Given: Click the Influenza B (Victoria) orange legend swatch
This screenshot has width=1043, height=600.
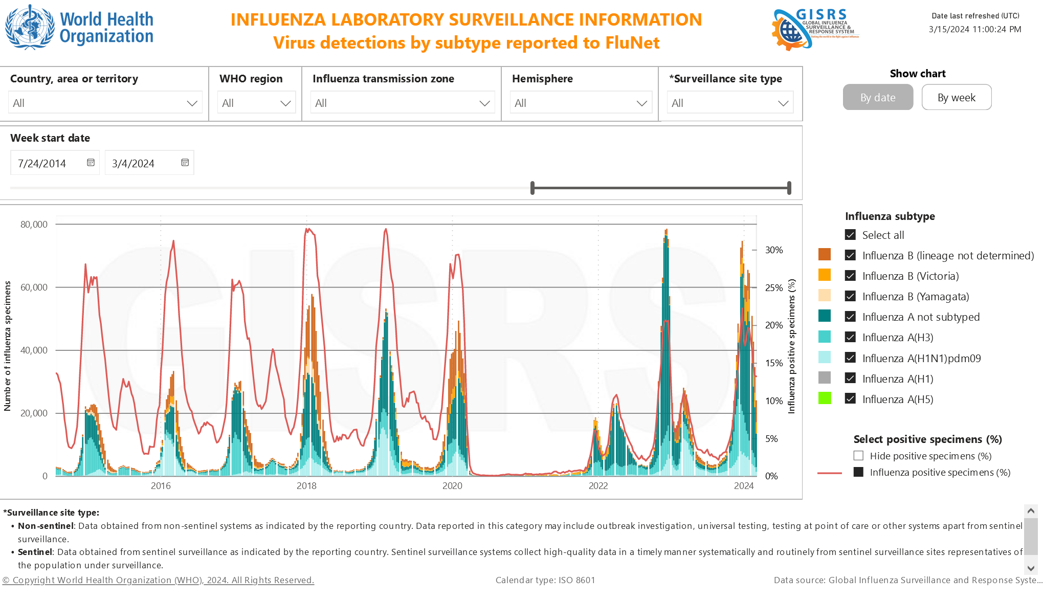Looking at the screenshot, I should [824, 275].
